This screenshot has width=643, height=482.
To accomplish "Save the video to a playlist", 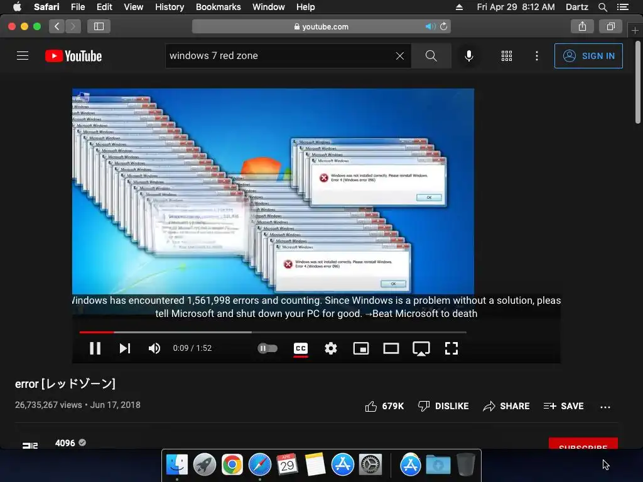I will click(x=563, y=406).
